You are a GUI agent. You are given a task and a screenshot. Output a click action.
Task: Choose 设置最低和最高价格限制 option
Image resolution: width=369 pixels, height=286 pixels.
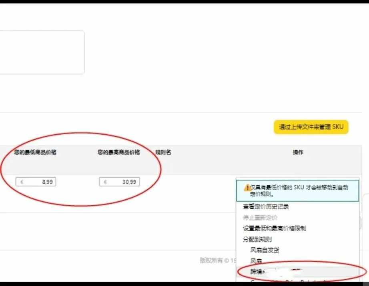(274, 228)
